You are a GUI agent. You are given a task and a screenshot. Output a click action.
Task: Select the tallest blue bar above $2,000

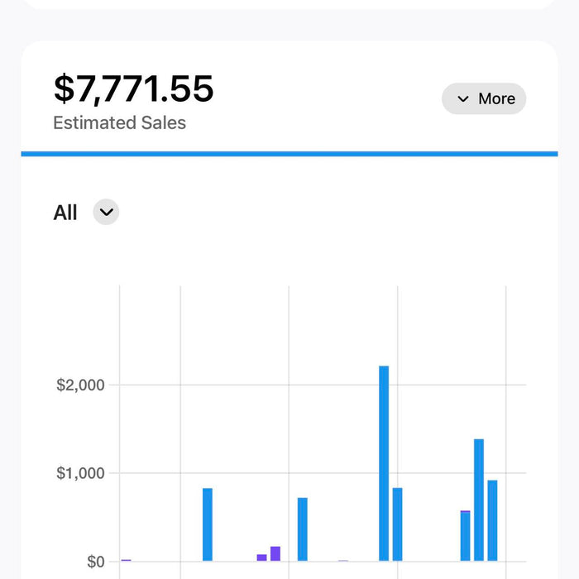click(384, 463)
